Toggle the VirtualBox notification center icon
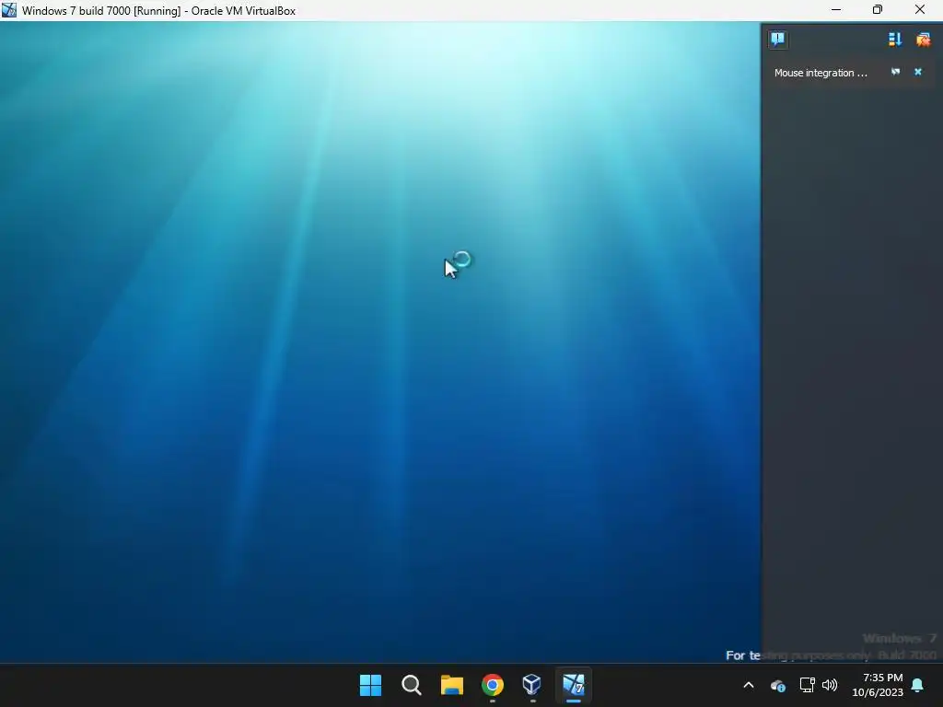The width and height of the screenshot is (943, 707). coord(777,40)
